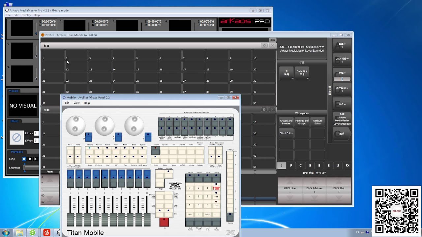Viewport: 422px width, 237px height.
Task: Click the Patch key on Virtual Panel
Action: point(191,150)
